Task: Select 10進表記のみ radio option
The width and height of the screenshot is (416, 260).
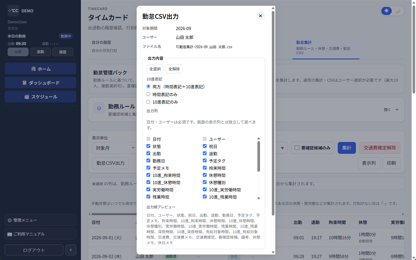Action: [x=148, y=102]
